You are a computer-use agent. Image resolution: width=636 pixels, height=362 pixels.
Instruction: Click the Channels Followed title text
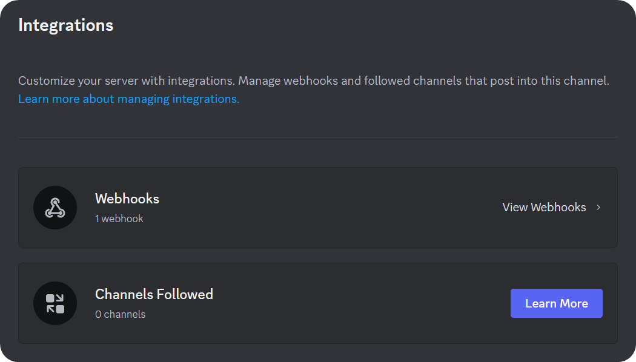pyautogui.click(x=154, y=294)
